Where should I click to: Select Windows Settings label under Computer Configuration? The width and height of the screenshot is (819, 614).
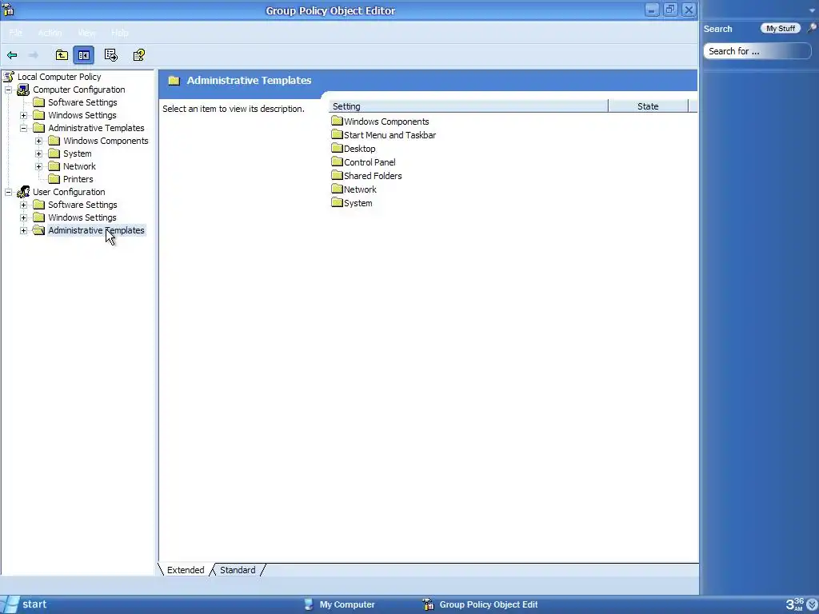click(x=82, y=115)
